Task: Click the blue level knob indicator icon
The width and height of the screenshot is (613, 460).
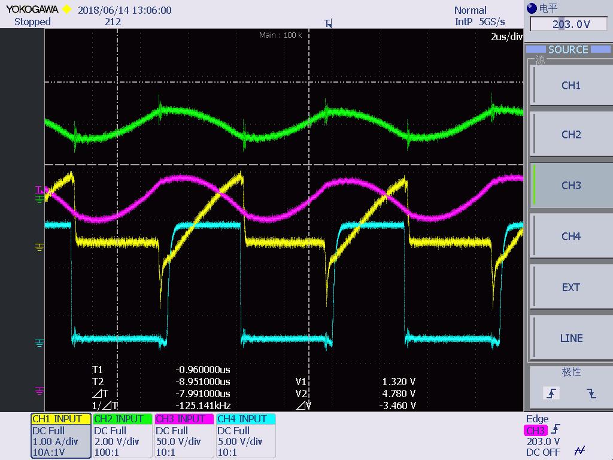Action: click(532, 8)
